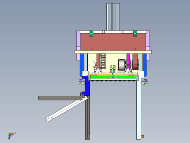Select the white angled flap arm

[67, 109]
